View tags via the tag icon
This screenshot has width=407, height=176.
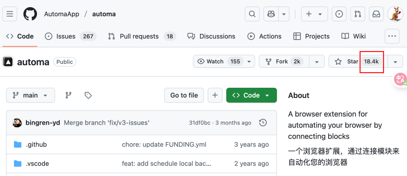point(88,95)
